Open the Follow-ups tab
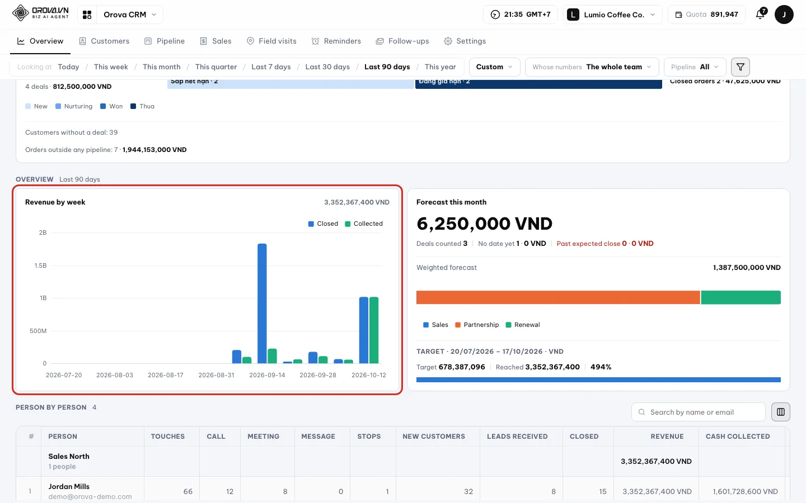This screenshot has height=503, width=806. (x=402, y=41)
